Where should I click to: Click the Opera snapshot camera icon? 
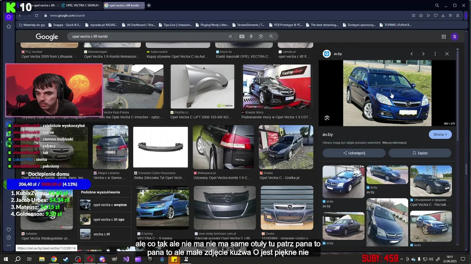click(421, 15)
